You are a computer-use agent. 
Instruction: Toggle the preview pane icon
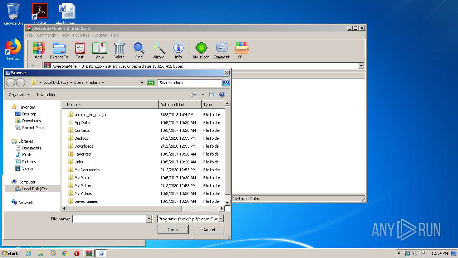(212, 95)
